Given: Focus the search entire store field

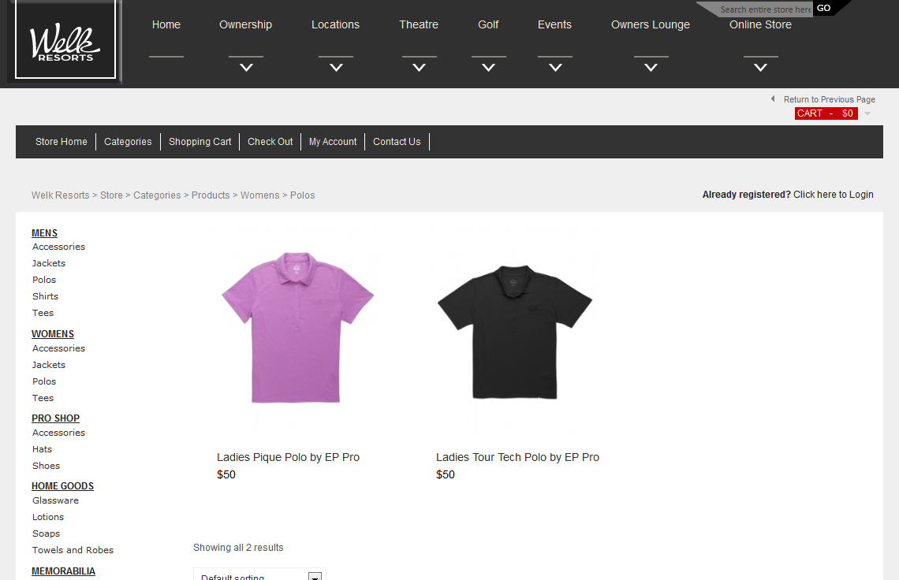Looking at the screenshot, I should point(763,9).
